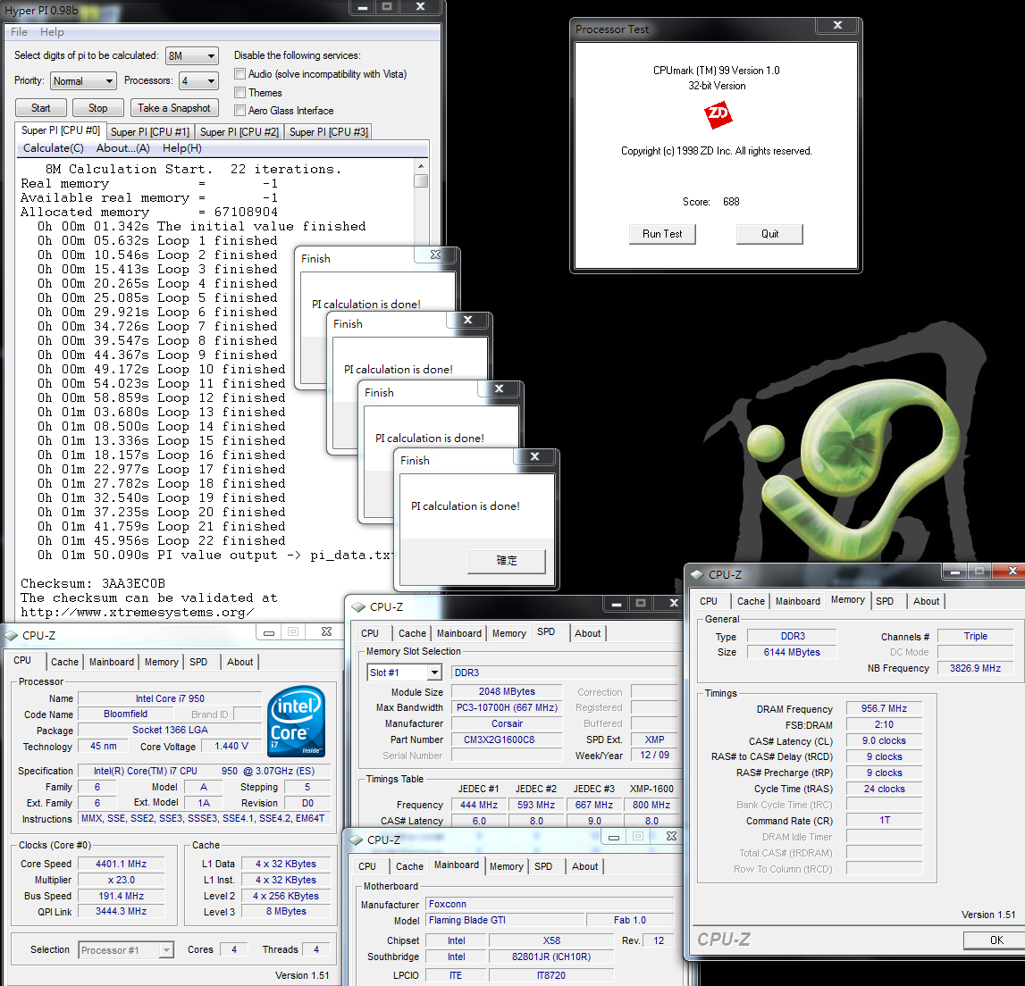Image resolution: width=1025 pixels, height=986 pixels.
Task: Click the CPU-Z title icon of Mainboard window
Action: (x=356, y=840)
